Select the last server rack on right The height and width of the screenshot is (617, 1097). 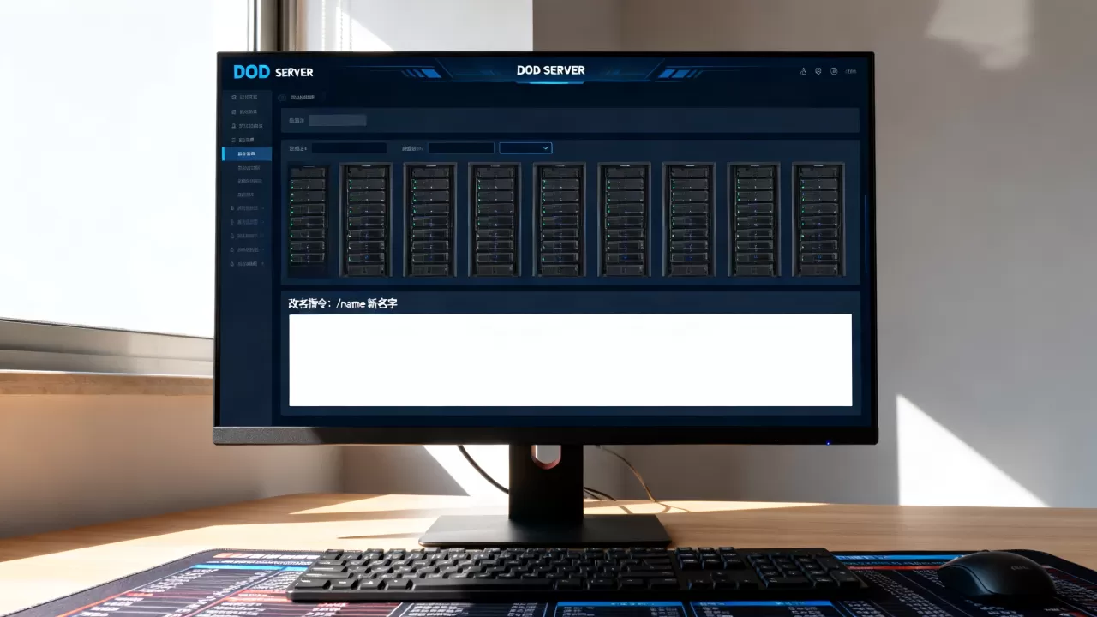818,219
